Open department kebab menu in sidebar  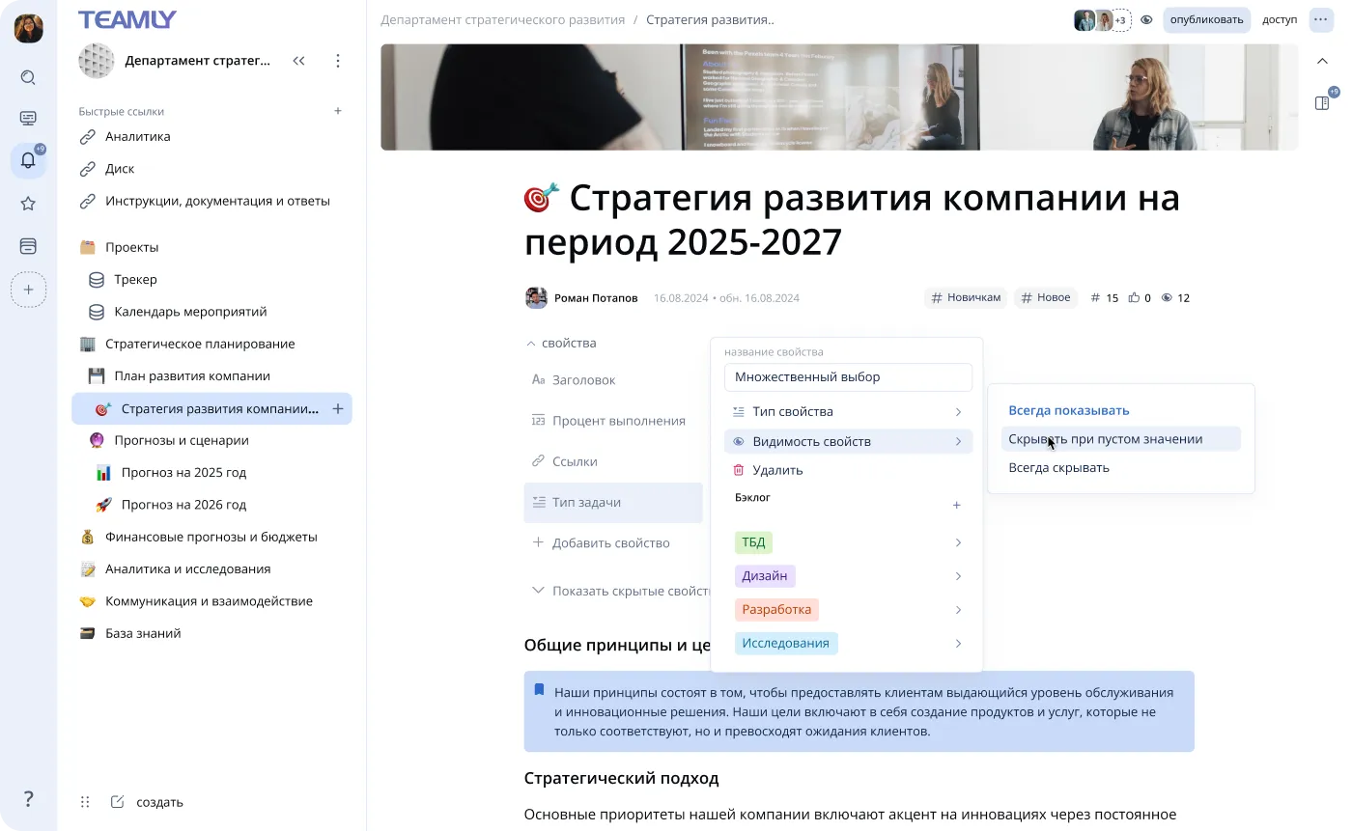tap(337, 61)
